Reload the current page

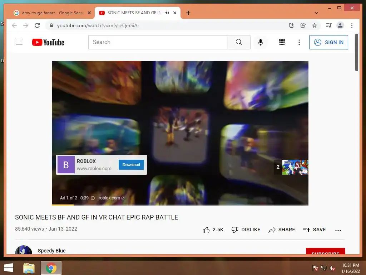[37, 25]
